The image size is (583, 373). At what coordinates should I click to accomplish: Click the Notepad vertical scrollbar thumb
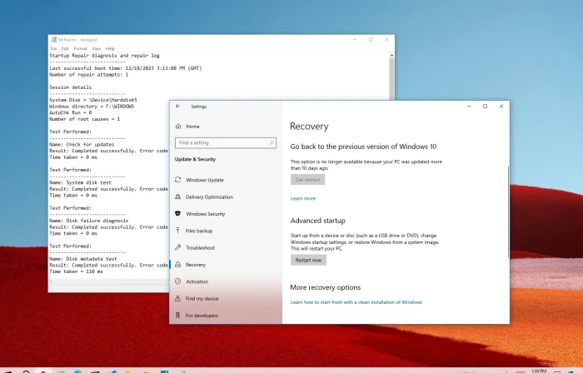click(391, 79)
